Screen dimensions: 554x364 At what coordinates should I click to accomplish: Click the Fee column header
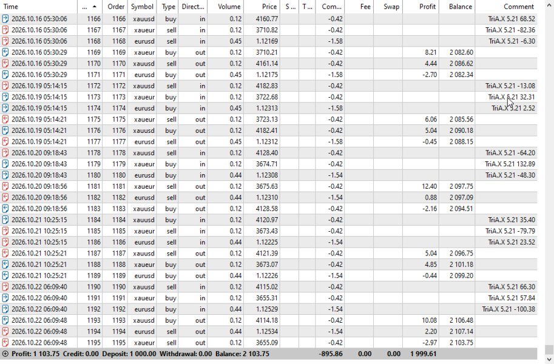359,6
